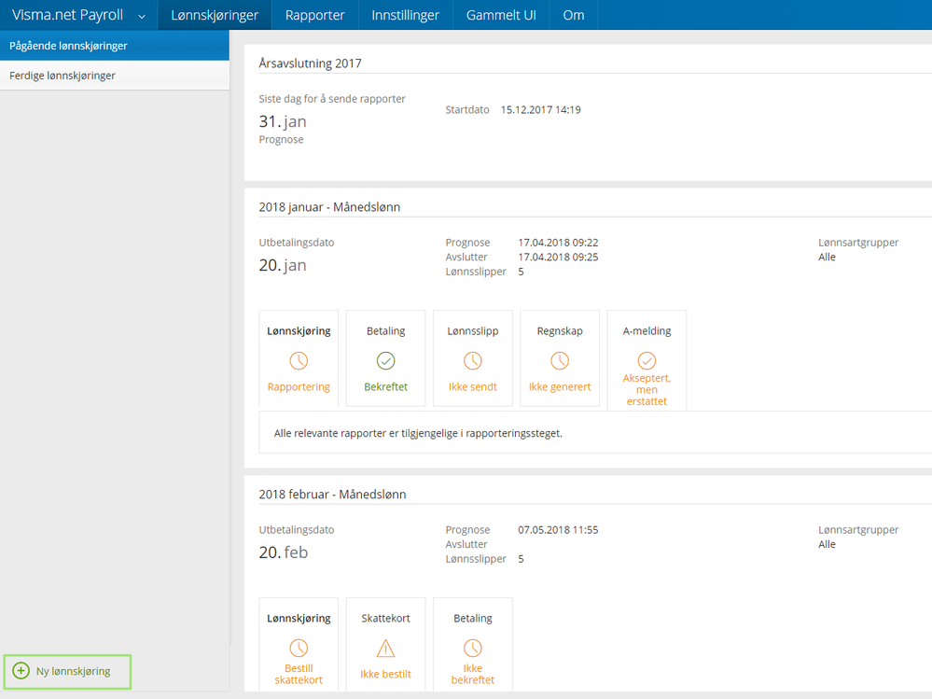Screen dimensions: 932x699
Task: Select the Lønnskjøring step title in January run
Action: (299, 331)
